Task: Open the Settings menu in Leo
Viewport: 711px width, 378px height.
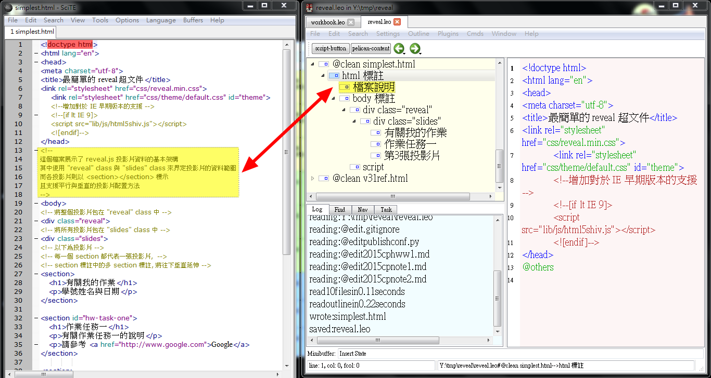Action: [x=388, y=34]
